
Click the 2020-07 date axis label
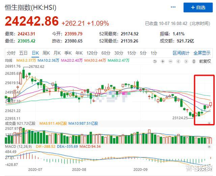pyautogui.click(x=35, y=170)
